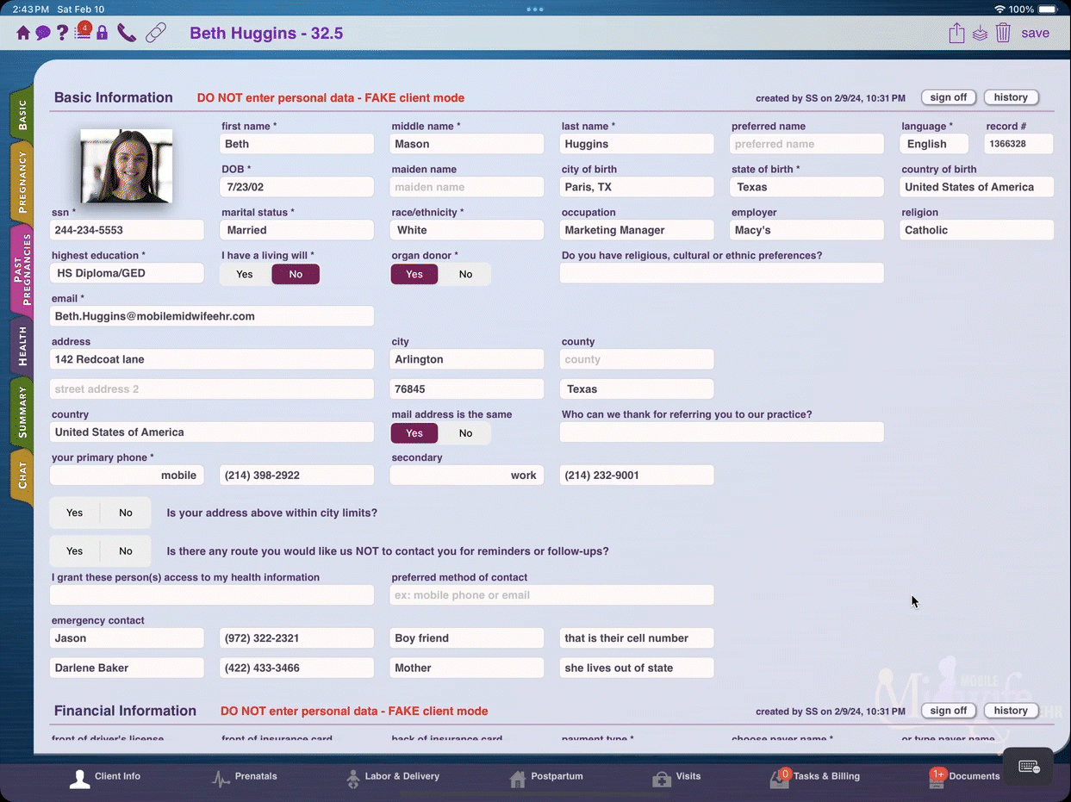Go to the home screen icon
The image size is (1071, 802).
[23, 34]
